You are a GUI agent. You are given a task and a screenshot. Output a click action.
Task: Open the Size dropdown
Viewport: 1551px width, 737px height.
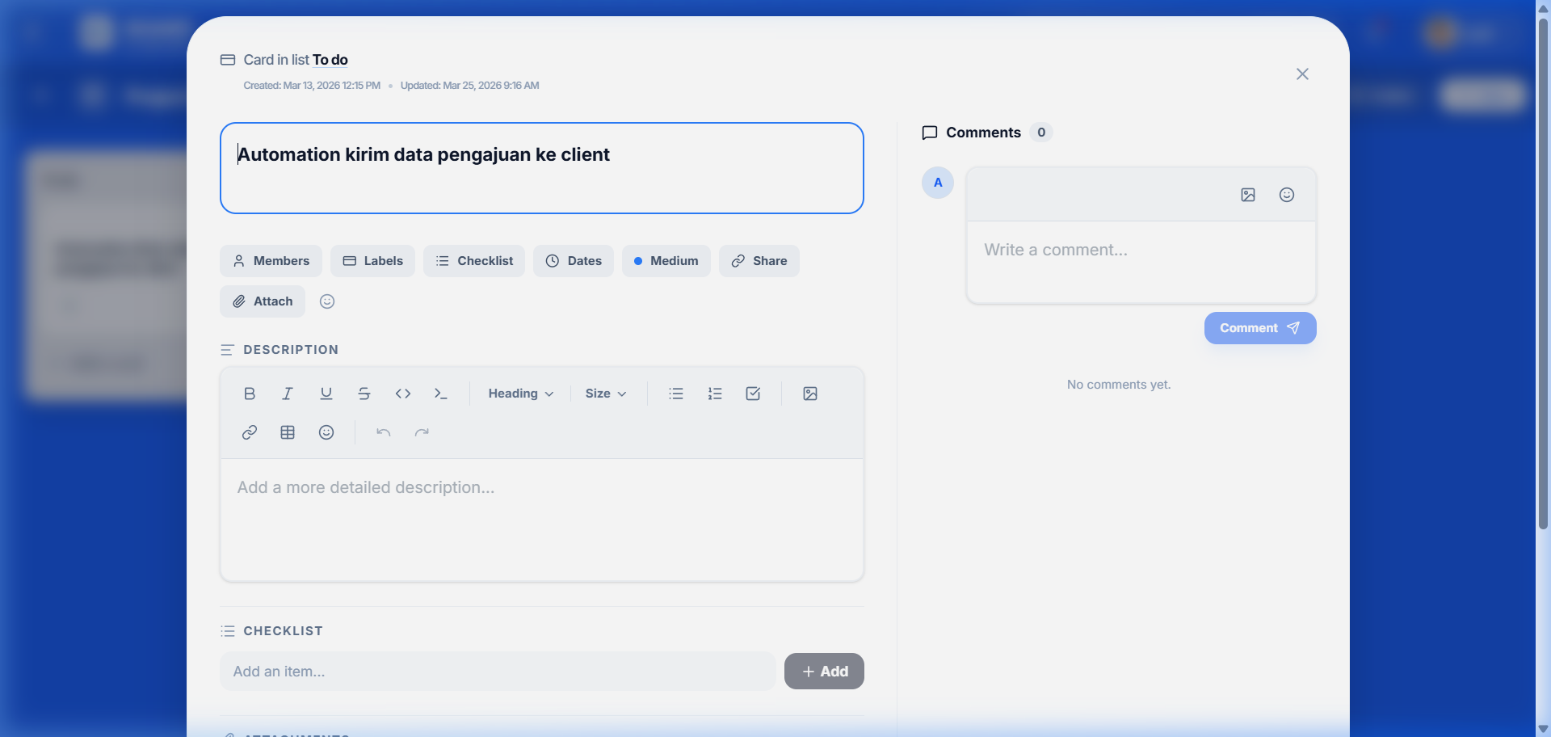(x=605, y=394)
